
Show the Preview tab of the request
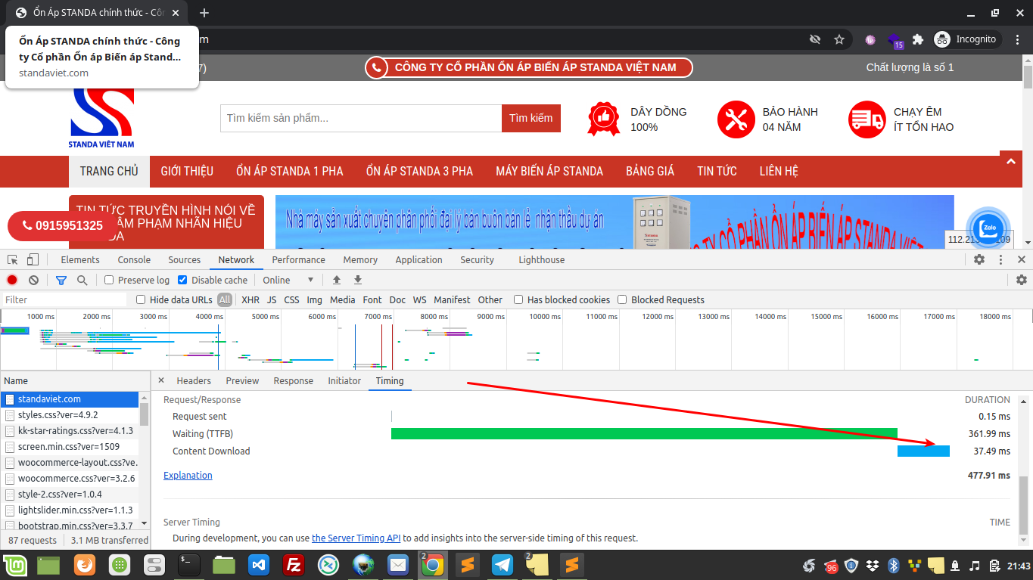[242, 380]
